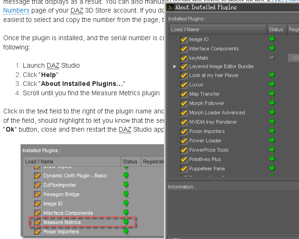The image size is (299, 239).
Task: Click the Primitives Plus status plug icon
Action: pos(272,159)
